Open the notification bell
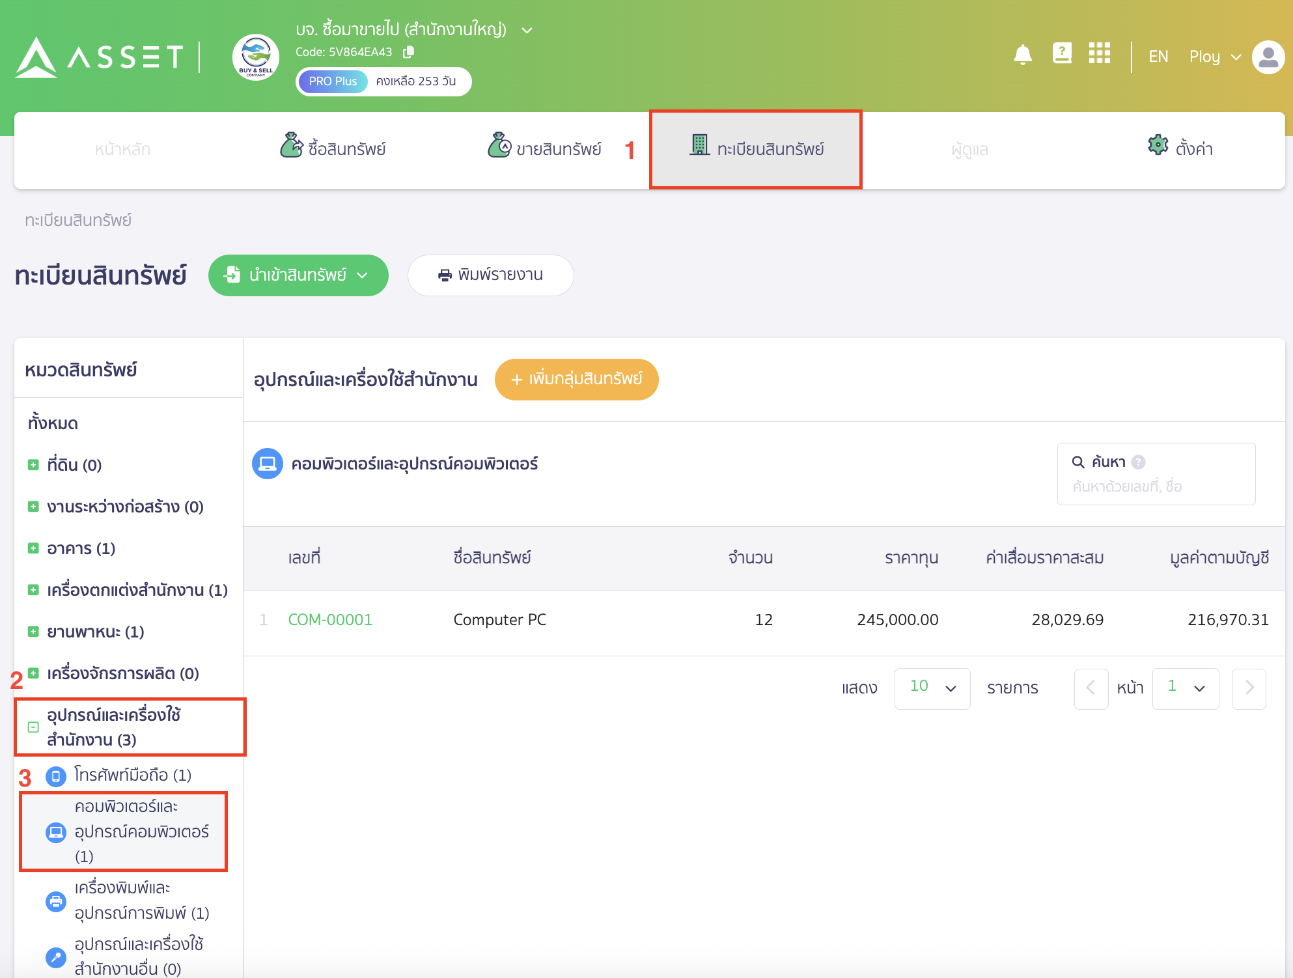The height and width of the screenshot is (978, 1293). 1022,55
